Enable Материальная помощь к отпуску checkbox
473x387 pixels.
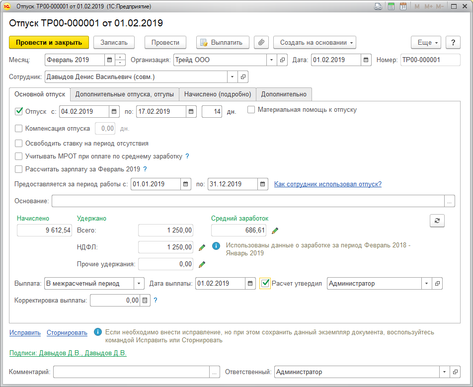(x=251, y=110)
